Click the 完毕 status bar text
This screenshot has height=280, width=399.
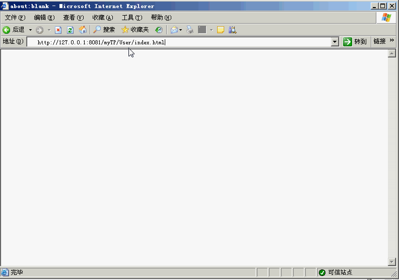click(17, 272)
